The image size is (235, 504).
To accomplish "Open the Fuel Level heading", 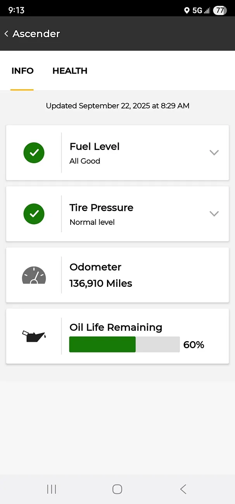I will (x=95, y=147).
